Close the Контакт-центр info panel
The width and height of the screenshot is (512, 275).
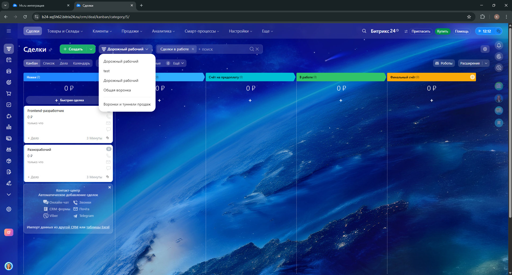pyautogui.click(x=109, y=187)
